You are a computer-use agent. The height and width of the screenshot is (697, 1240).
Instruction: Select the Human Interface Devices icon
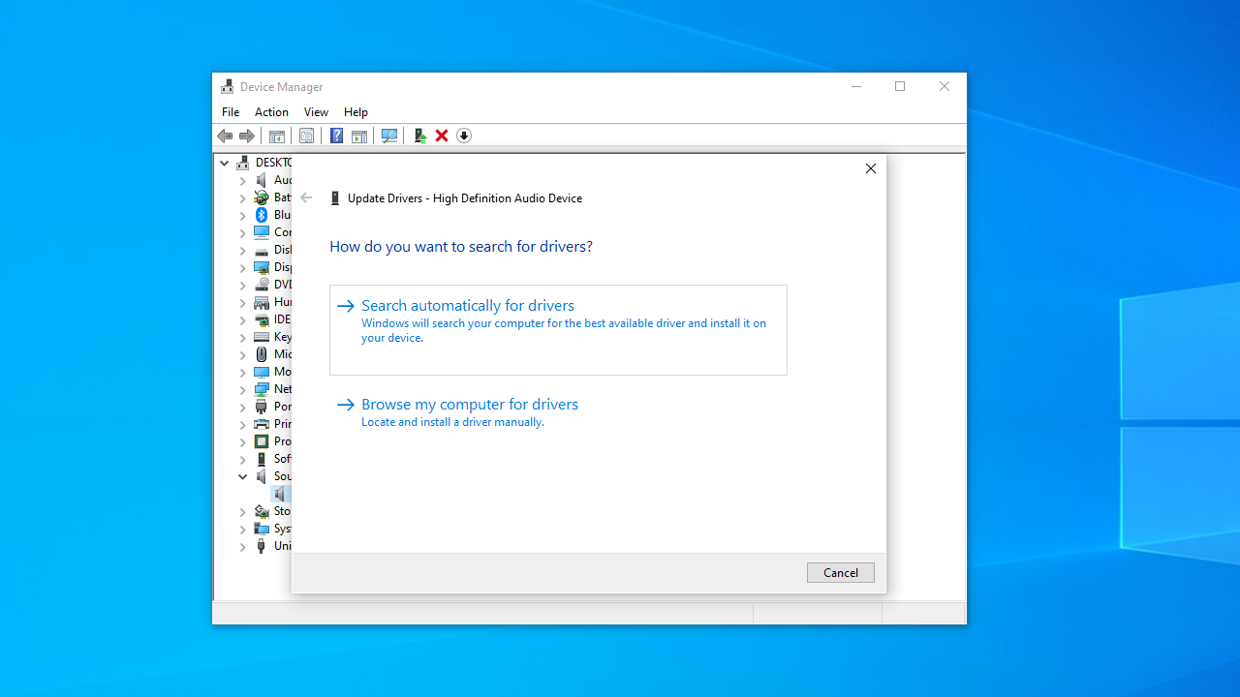[262, 302]
